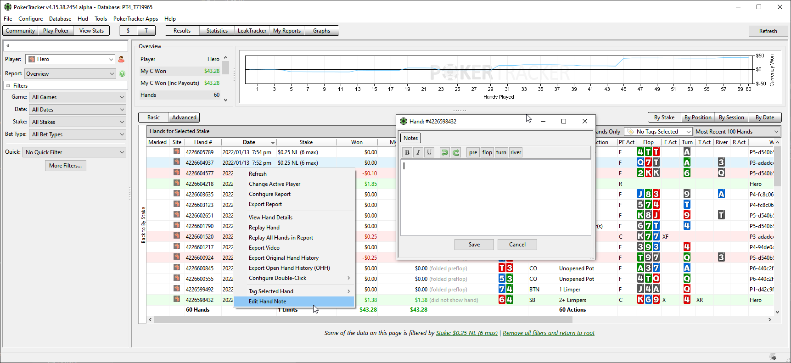The width and height of the screenshot is (791, 363).
Task: Toggle tournament mode with the T button
Action: (x=146, y=31)
